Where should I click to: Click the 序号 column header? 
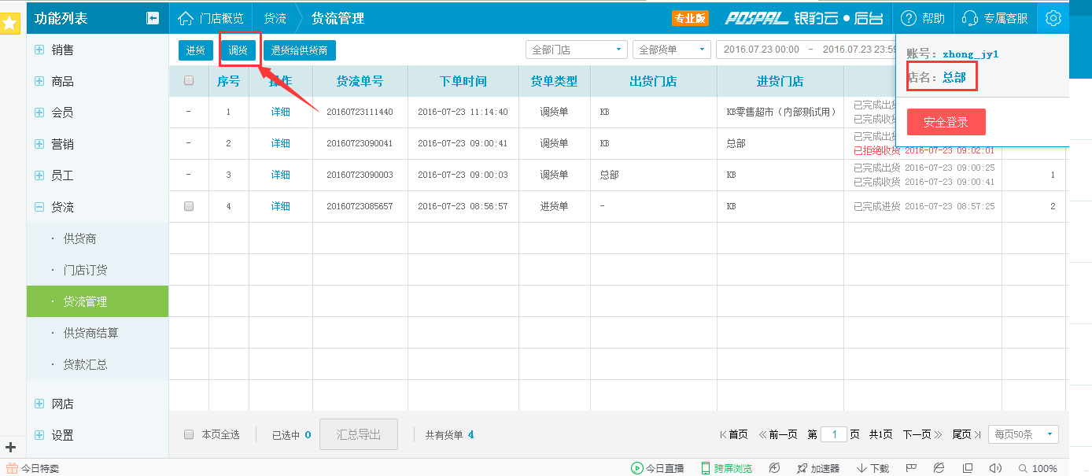pyautogui.click(x=228, y=81)
